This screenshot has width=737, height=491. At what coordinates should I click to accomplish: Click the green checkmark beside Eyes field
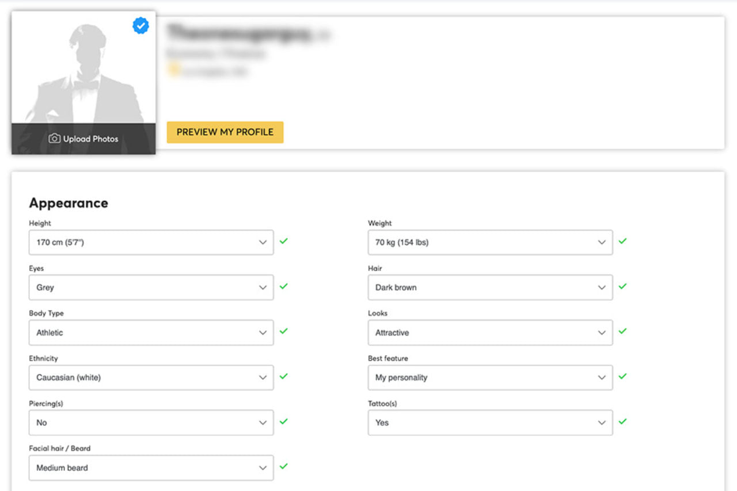click(283, 286)
